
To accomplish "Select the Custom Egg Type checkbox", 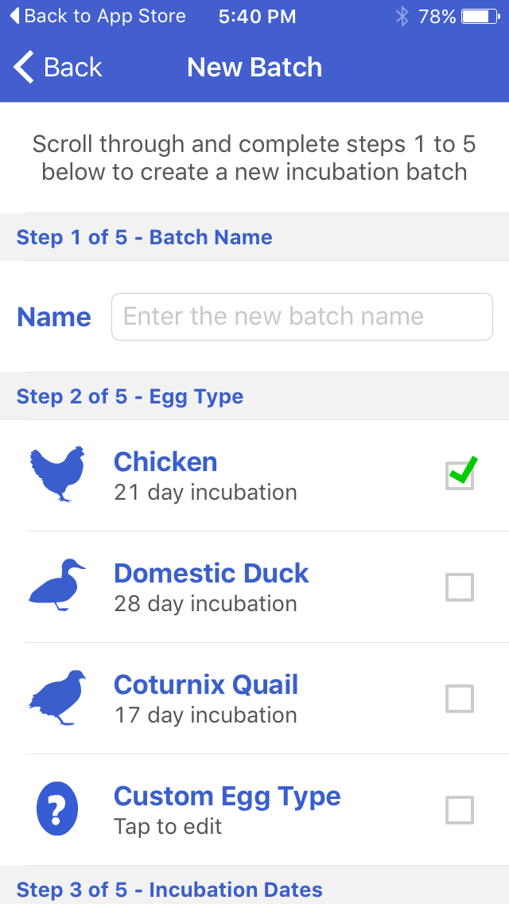I will (460, 810).
